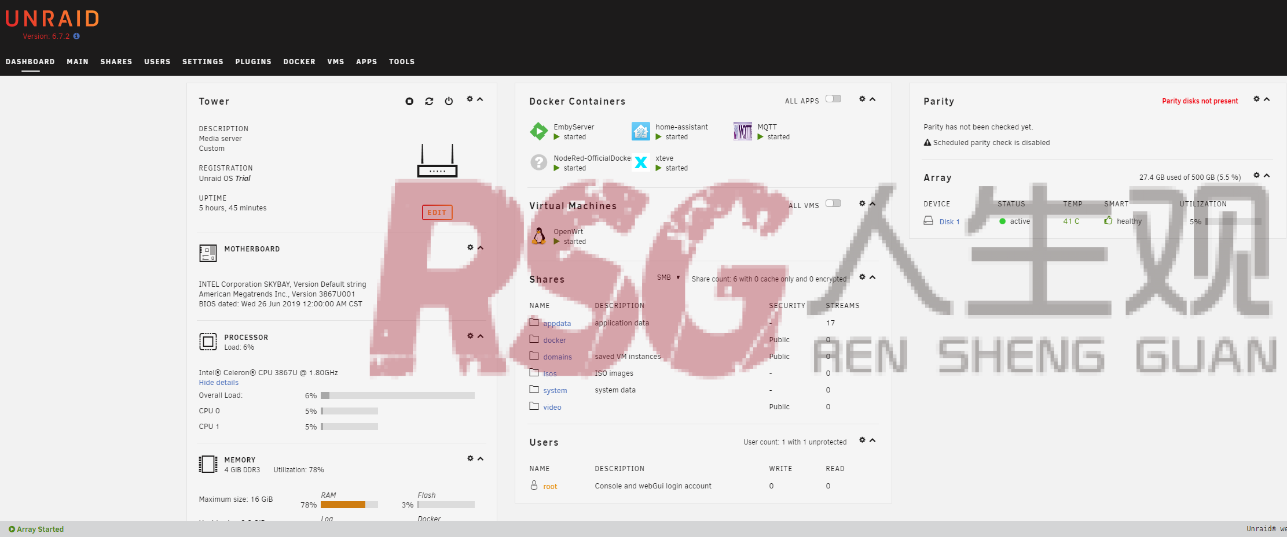Open the VMS menu tab
1287x537 pixels.
click(336, 62)
